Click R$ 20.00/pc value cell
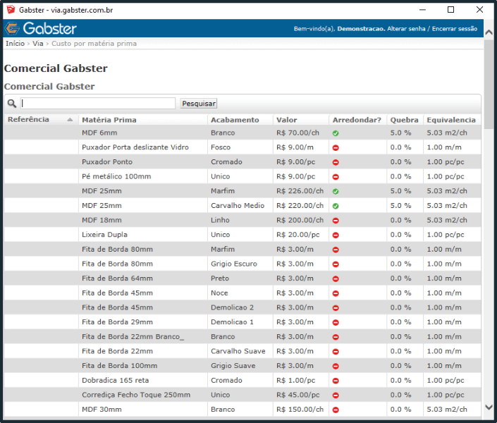497x423 pixels. (x=298, y=235)
